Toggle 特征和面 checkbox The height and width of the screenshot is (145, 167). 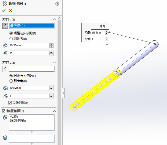[4, 111]
